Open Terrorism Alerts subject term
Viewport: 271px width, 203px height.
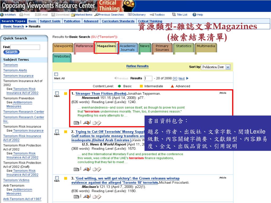click(15, 70)
